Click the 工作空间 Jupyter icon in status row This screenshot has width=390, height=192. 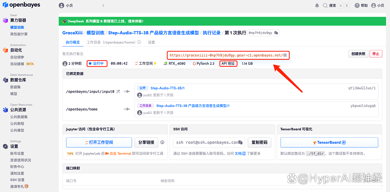pyautogui.click(x=136, y=64)
